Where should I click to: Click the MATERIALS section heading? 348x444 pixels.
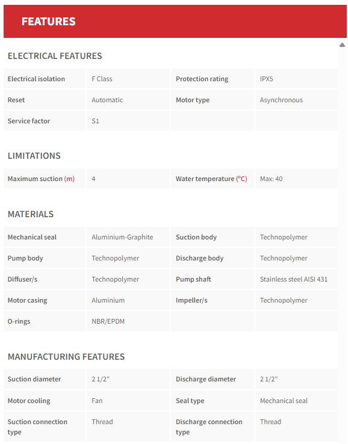pyautogui.click(x=31, y=214)
